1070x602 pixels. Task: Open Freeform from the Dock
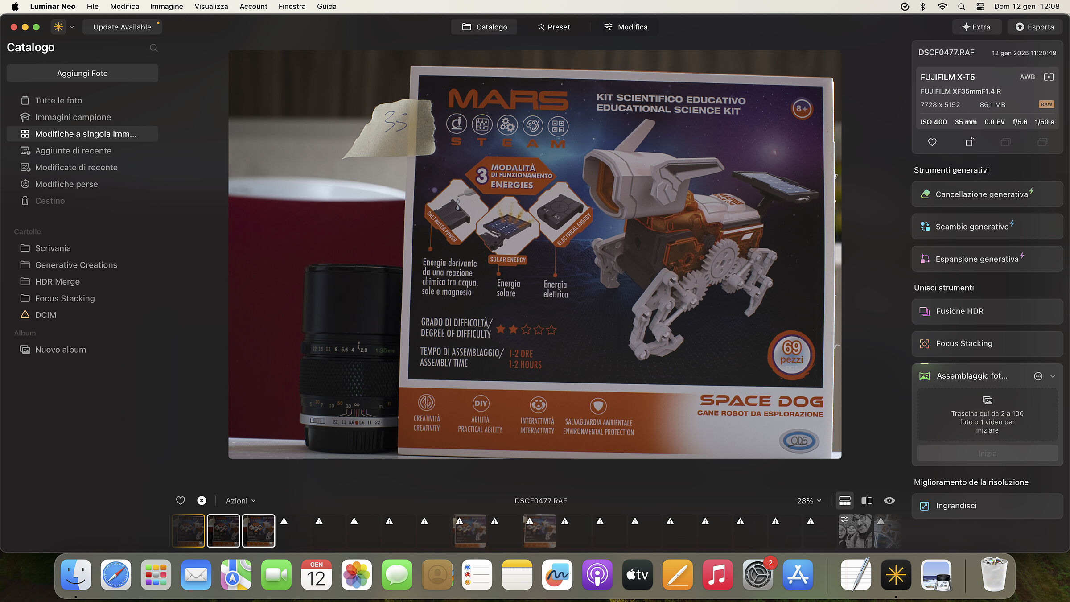tap(557, 575)
